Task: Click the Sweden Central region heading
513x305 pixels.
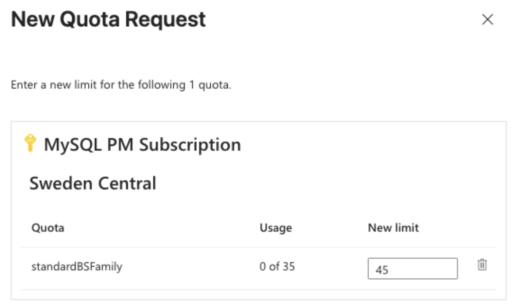Action: click(x=93, y=183)
